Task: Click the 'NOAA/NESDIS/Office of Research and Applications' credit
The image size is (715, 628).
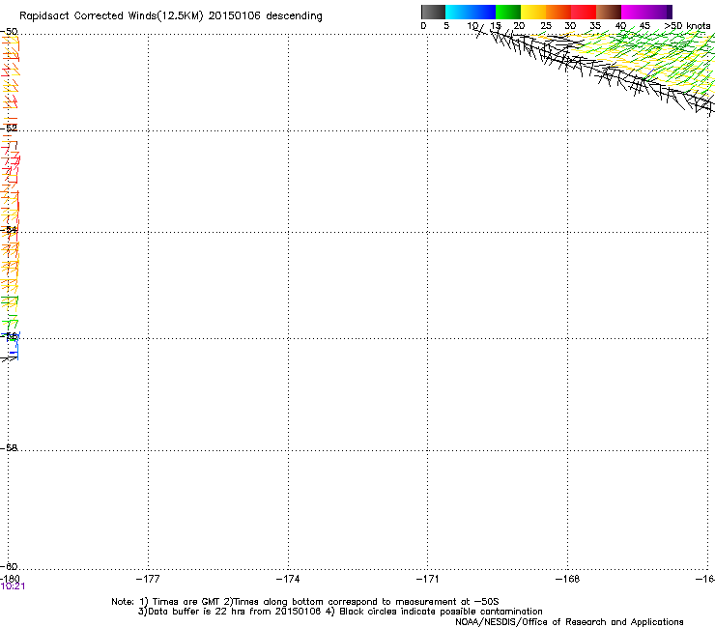Action: [569, 622]
